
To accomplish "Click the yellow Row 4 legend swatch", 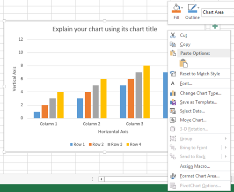I will (x=128, y=145).
